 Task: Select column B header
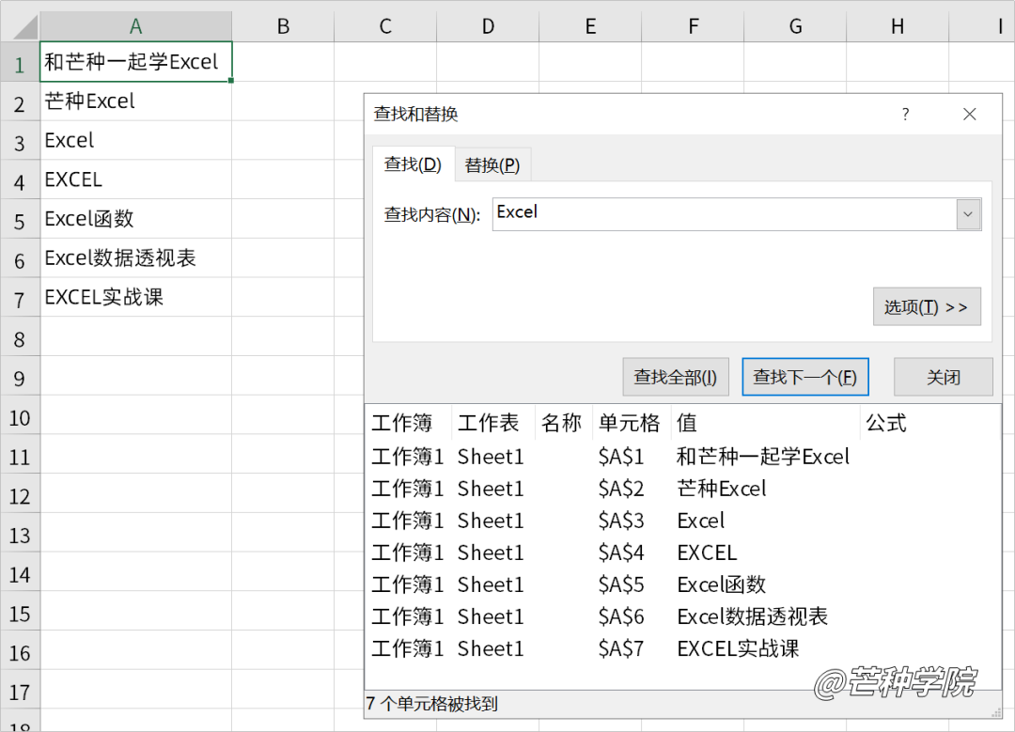[283, 26]
